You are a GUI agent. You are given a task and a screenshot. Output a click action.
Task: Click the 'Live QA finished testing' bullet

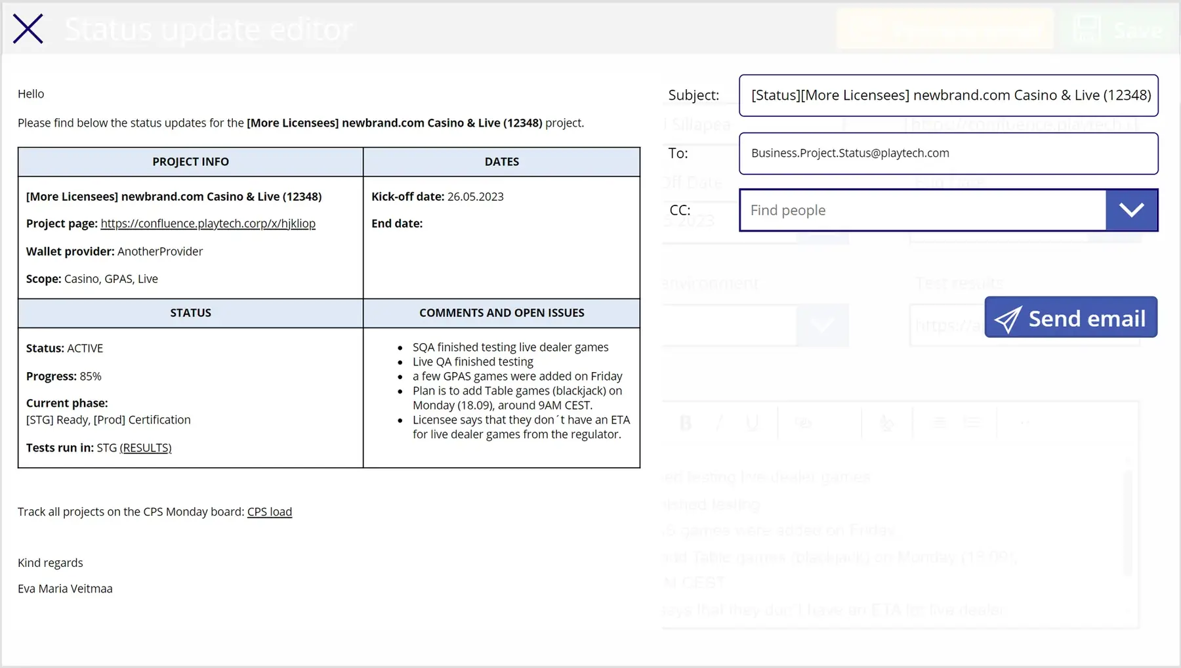[473, 362]
